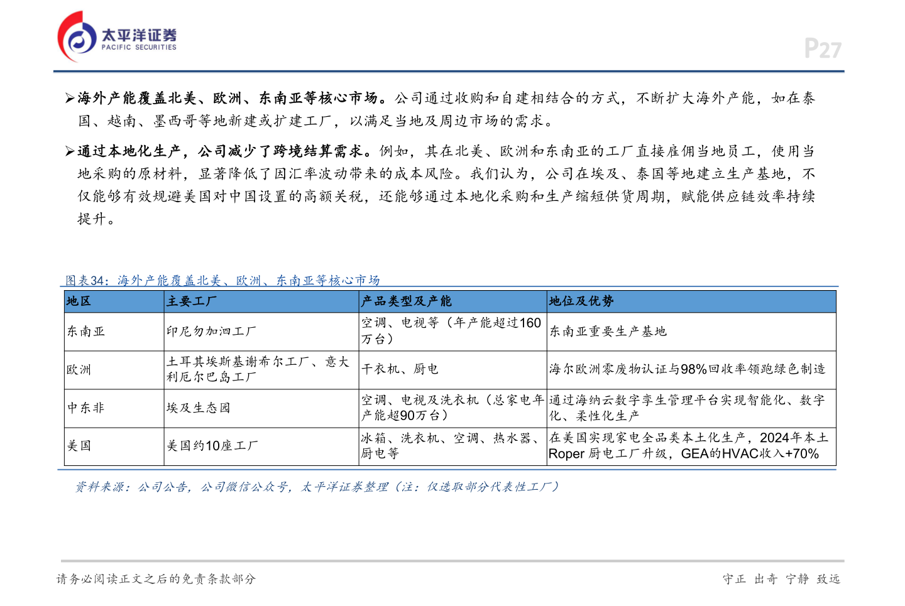The width and height of the screenshot is (905, 606).
Task: Click the 干衣机、厨电 product cell
Action: pyautogui.click(x=400, y=369)
